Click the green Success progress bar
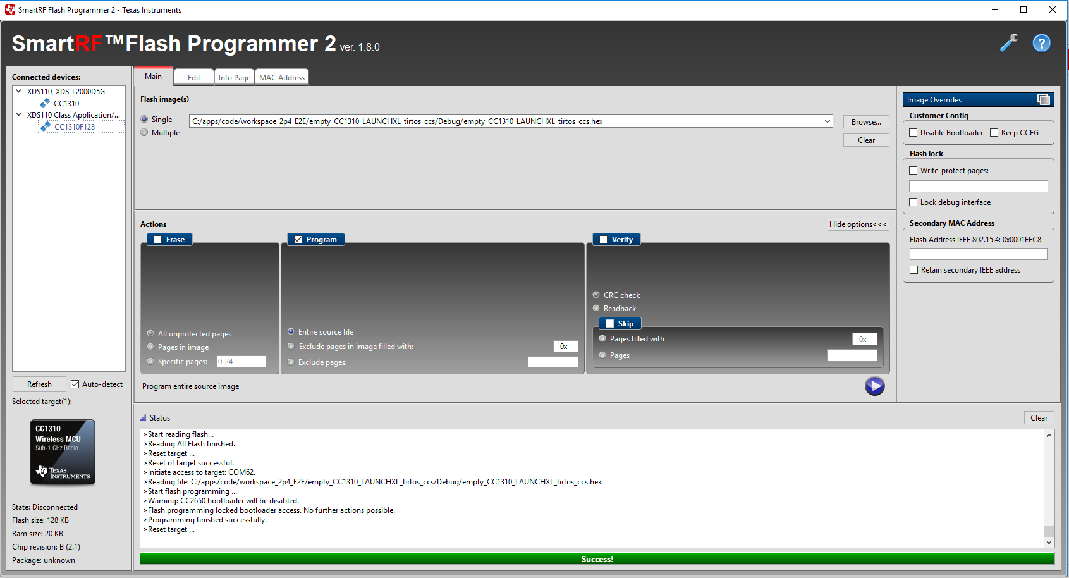This screenshot has height=578, width=1069. [597, 559]
